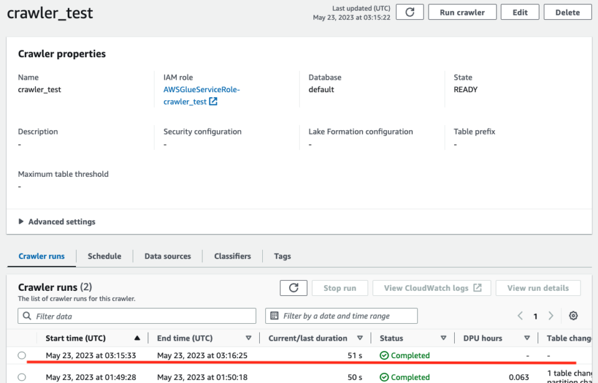The height and width of the screenshot is (383, 598).
Task: Click the Edit button
Action: (x=520, y=12)
